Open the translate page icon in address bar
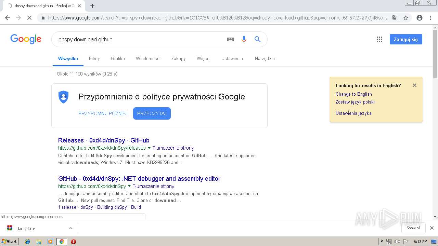The height and width of the screenshot is (246, 438). tap(395, 18)
